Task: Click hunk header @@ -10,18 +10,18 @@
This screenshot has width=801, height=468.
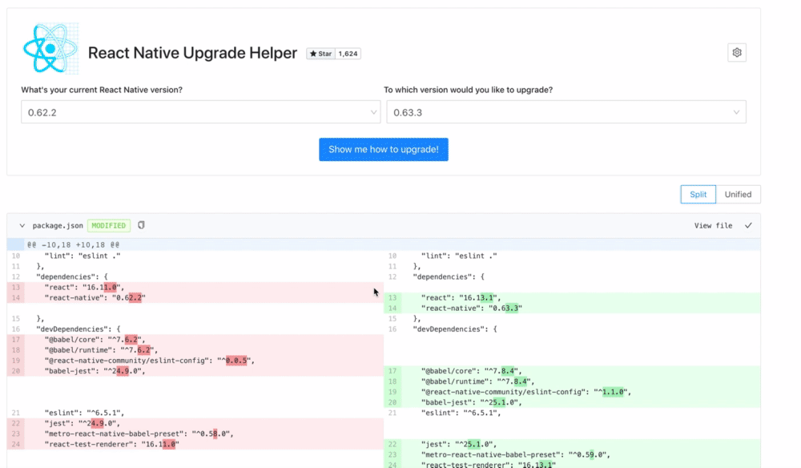Action: pos(73,244)
